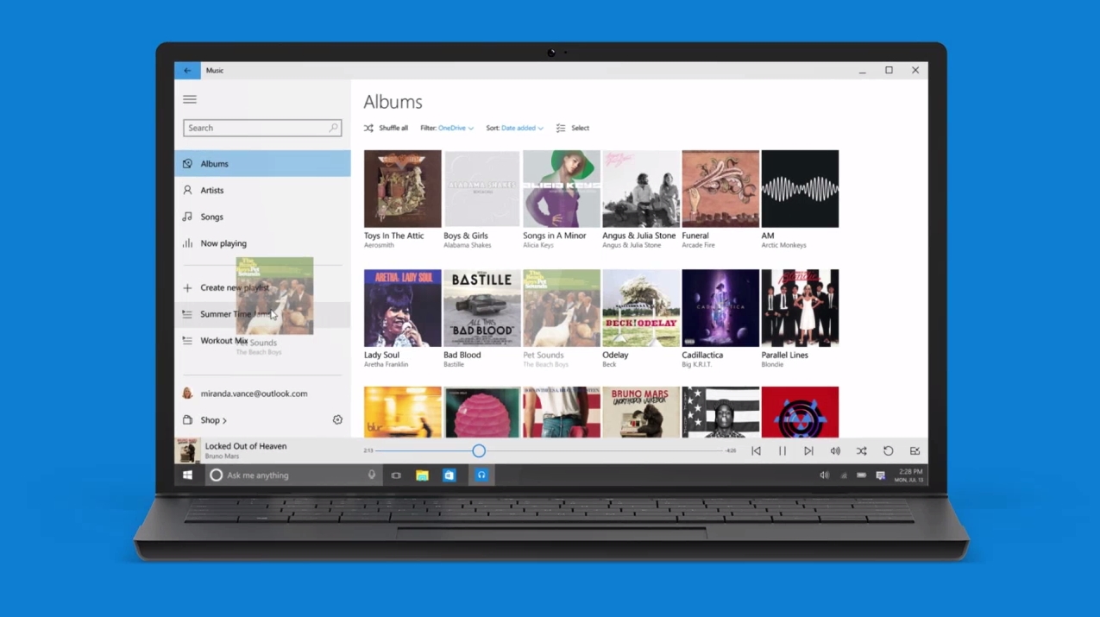The height and width of the screenshot is (617, 1100).
Task: Click the miranda.vance account avatar
Action: tap(187, 393)
